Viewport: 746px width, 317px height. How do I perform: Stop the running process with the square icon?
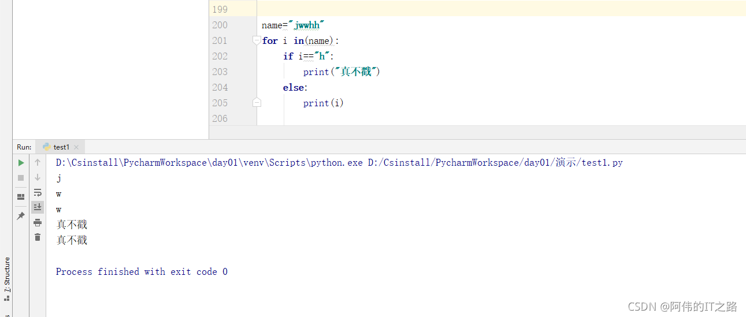pyautogui.click(x=21, y=178)
